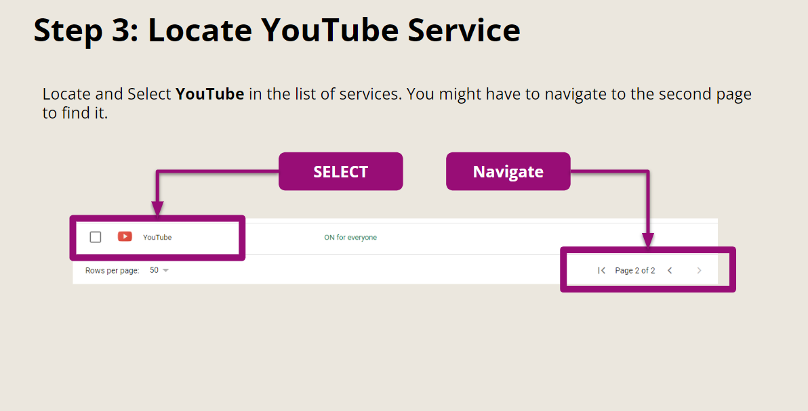
Task: Click the instructional paragraph text
Action: pos(397,103)
